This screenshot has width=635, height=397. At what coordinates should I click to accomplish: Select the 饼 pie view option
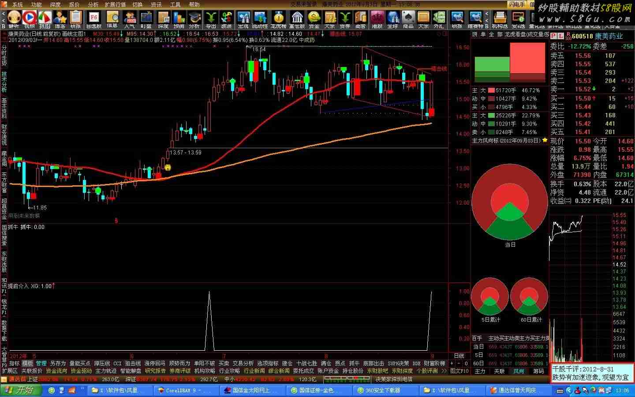click(x=474, y=34)
